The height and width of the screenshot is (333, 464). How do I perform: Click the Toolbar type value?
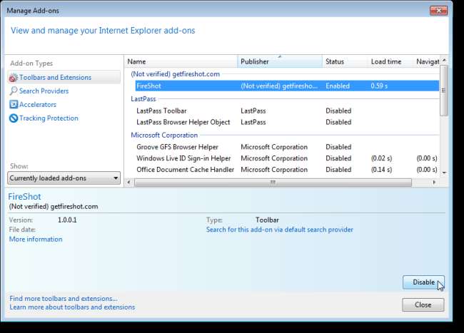tap(267, 220)
